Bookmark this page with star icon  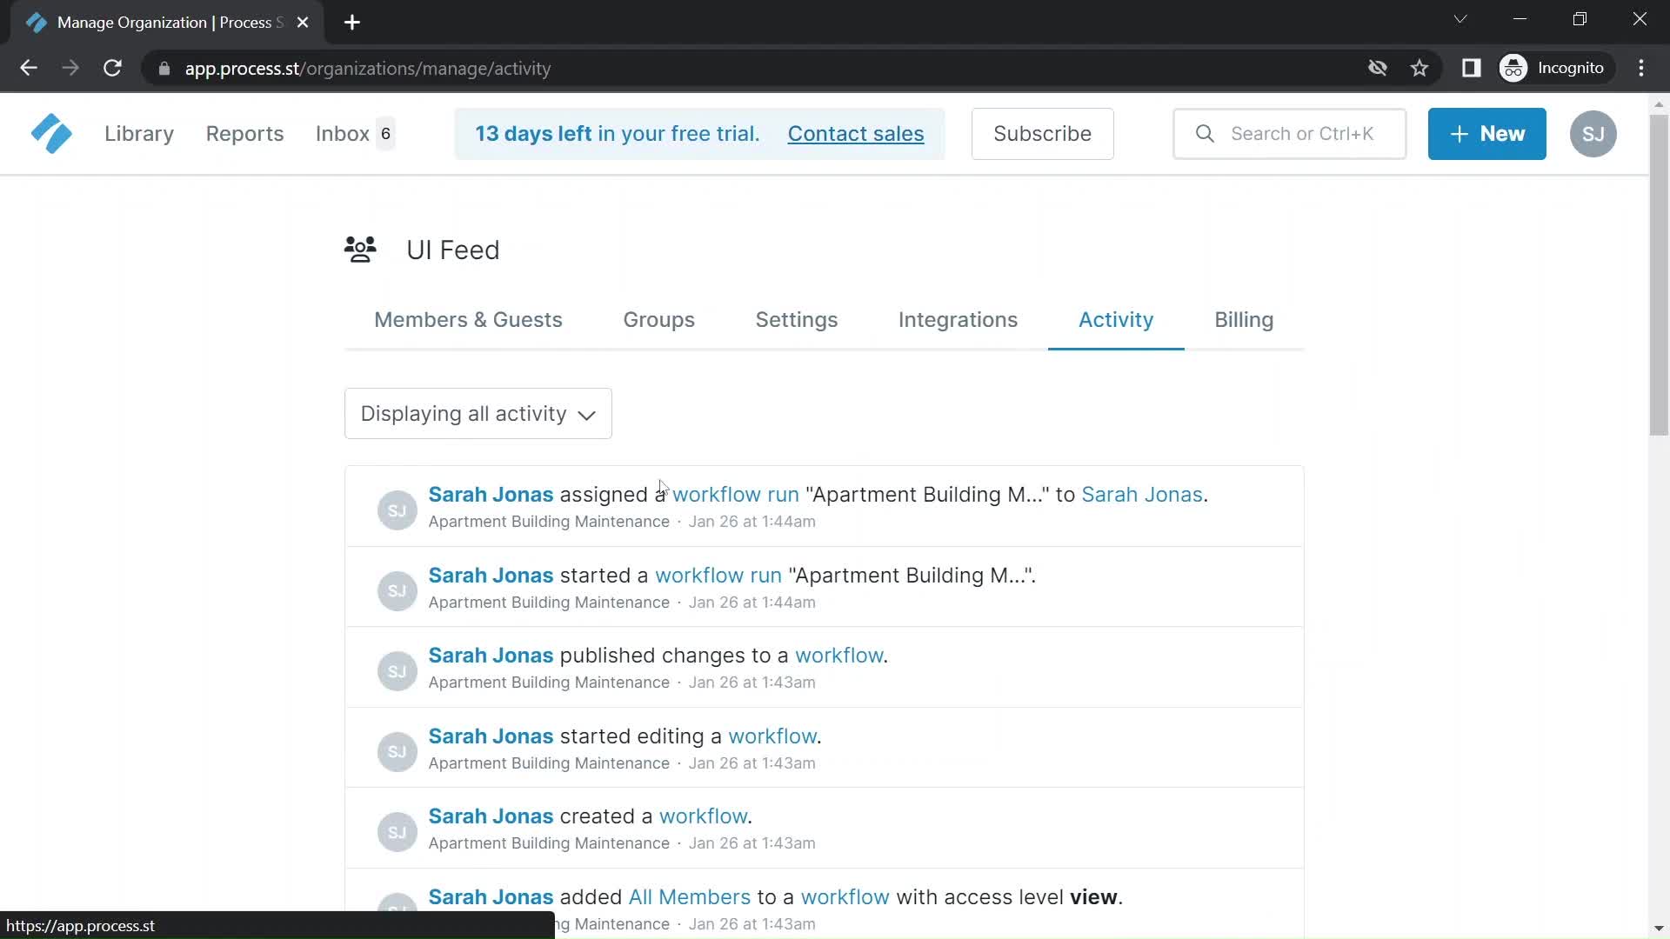[x=1419, y=68]
